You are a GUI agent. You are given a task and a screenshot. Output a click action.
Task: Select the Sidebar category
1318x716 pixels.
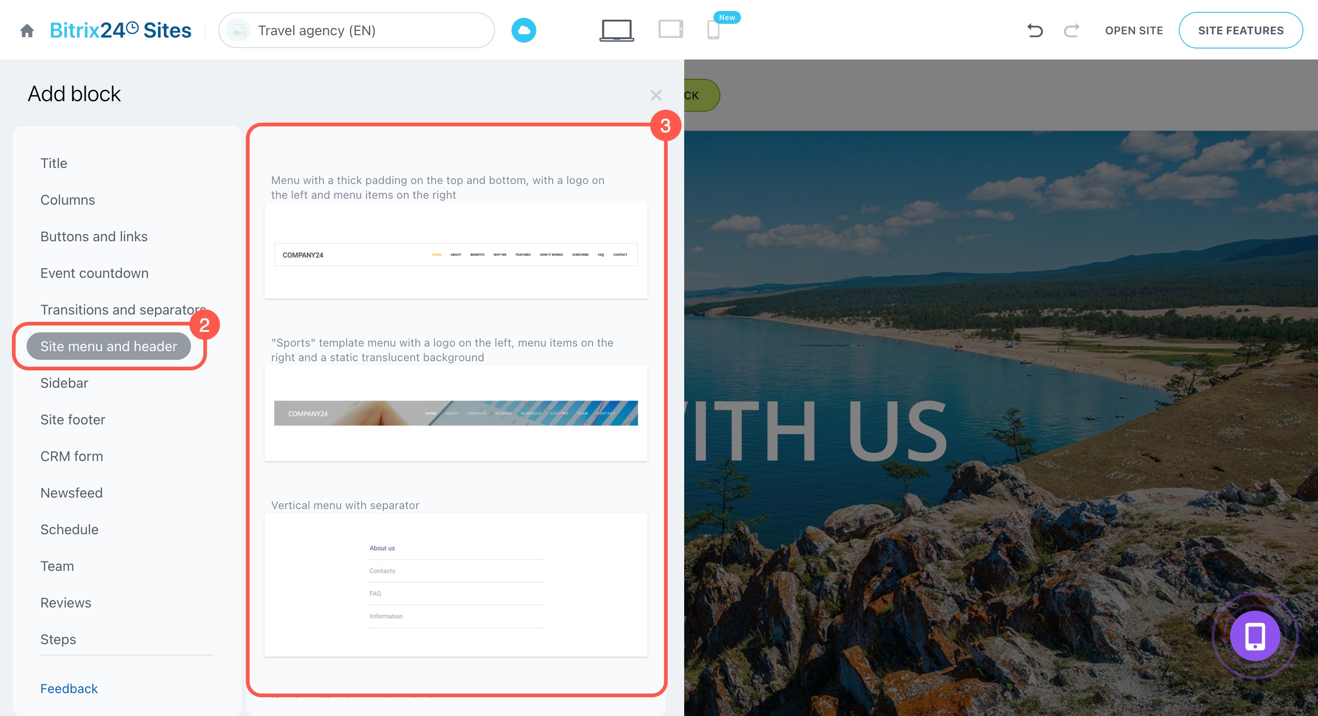64,383
